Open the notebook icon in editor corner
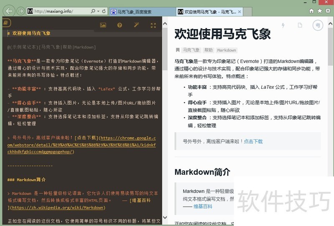The height and width of the screenshot is (226, 334). pos(6,23)
